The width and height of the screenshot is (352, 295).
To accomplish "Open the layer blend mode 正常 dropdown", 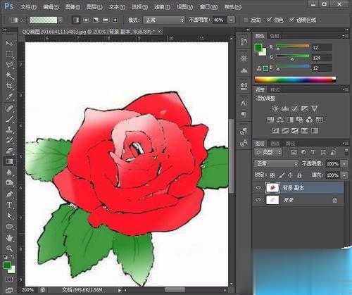I will (277, 163).
